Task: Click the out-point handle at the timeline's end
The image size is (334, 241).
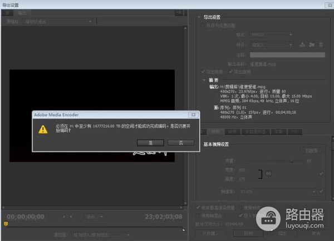Action: [184, 229]
